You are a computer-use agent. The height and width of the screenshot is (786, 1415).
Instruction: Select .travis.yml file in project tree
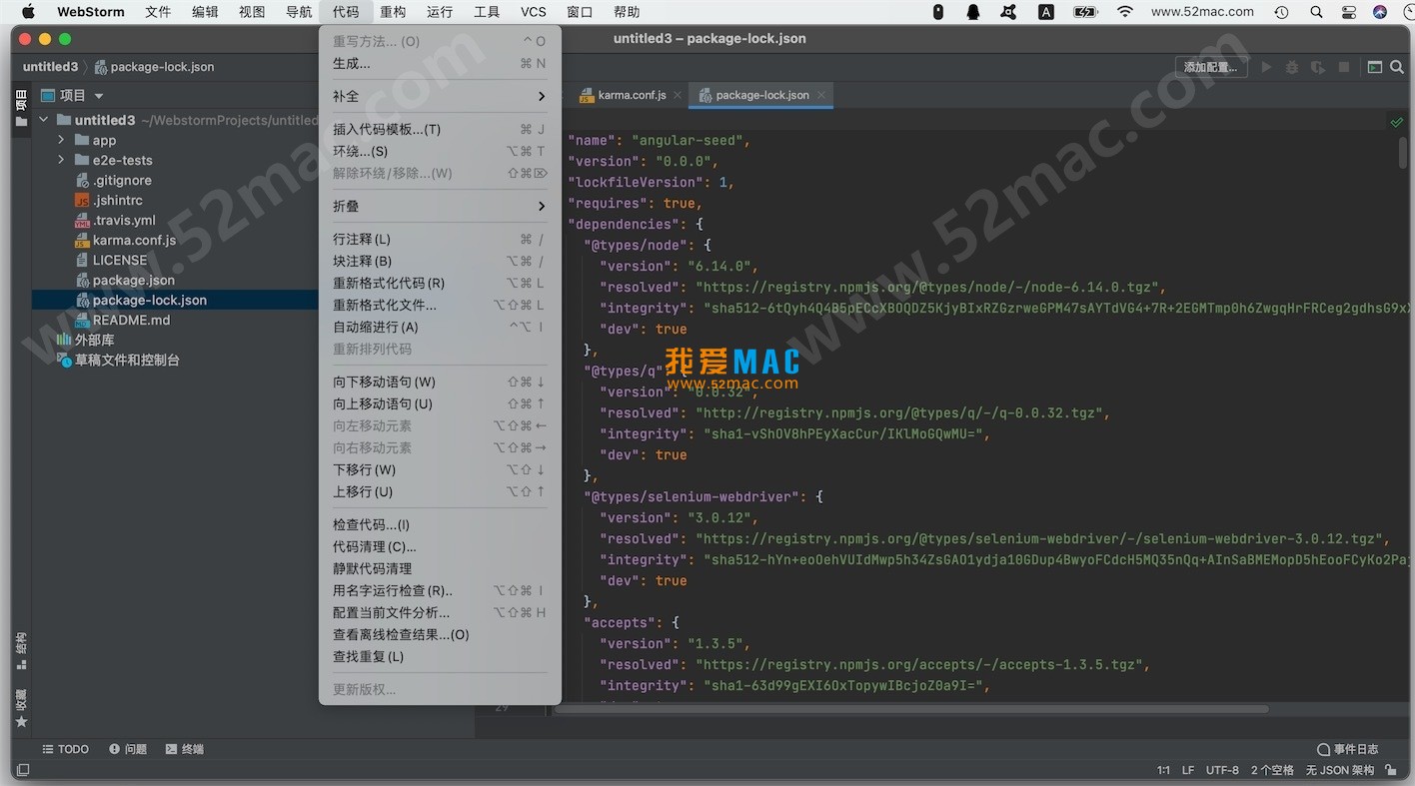click(124, 220)
